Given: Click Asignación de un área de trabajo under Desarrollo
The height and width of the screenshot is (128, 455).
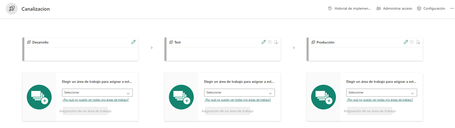Looking at the screenshot, I should click(86, 111).
